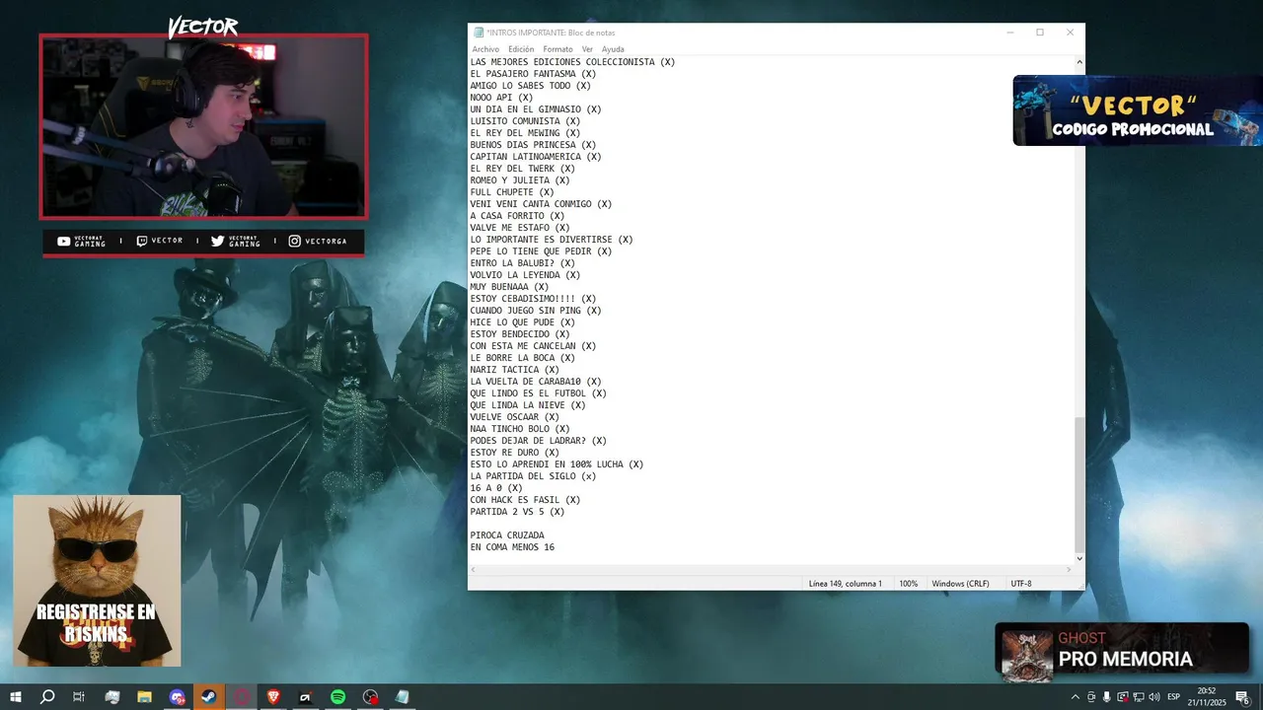1263x710 pixels.
Task: Click the line "EN COMA MENOS 16"
Action: 512,547
